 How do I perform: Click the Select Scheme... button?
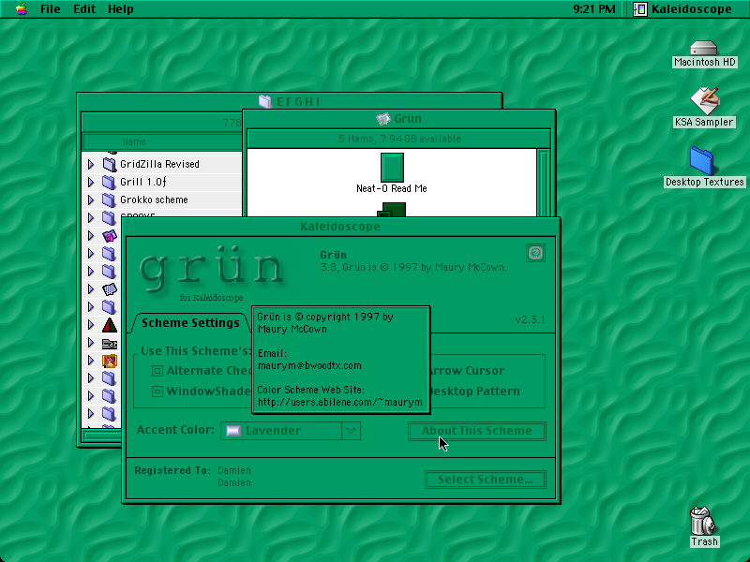point(486,480)
